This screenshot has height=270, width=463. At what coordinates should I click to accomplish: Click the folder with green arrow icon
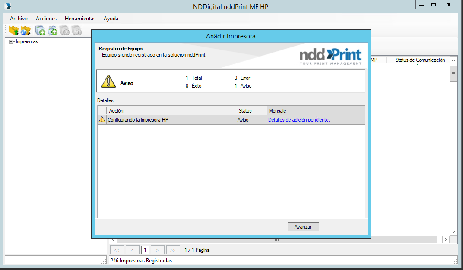(x=13, y=31)
